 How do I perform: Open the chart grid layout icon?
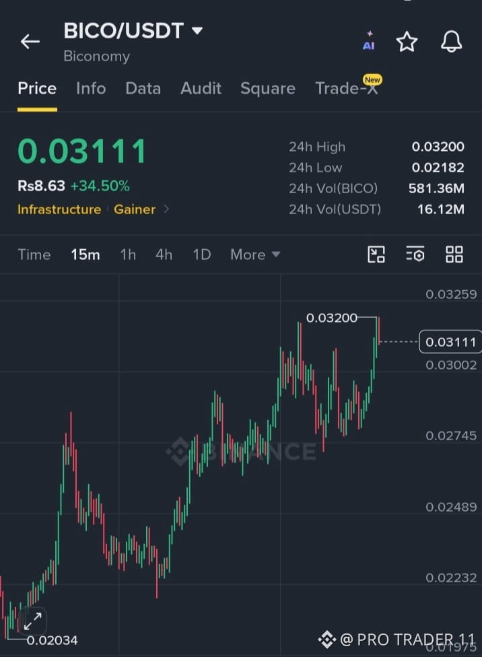454,254
